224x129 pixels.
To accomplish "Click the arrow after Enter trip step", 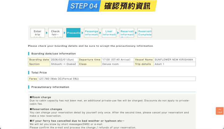I will (x=47, y=33).
